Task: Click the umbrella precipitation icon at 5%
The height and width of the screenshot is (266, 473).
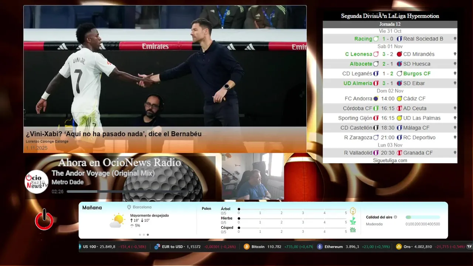Action: coord(132,225)
